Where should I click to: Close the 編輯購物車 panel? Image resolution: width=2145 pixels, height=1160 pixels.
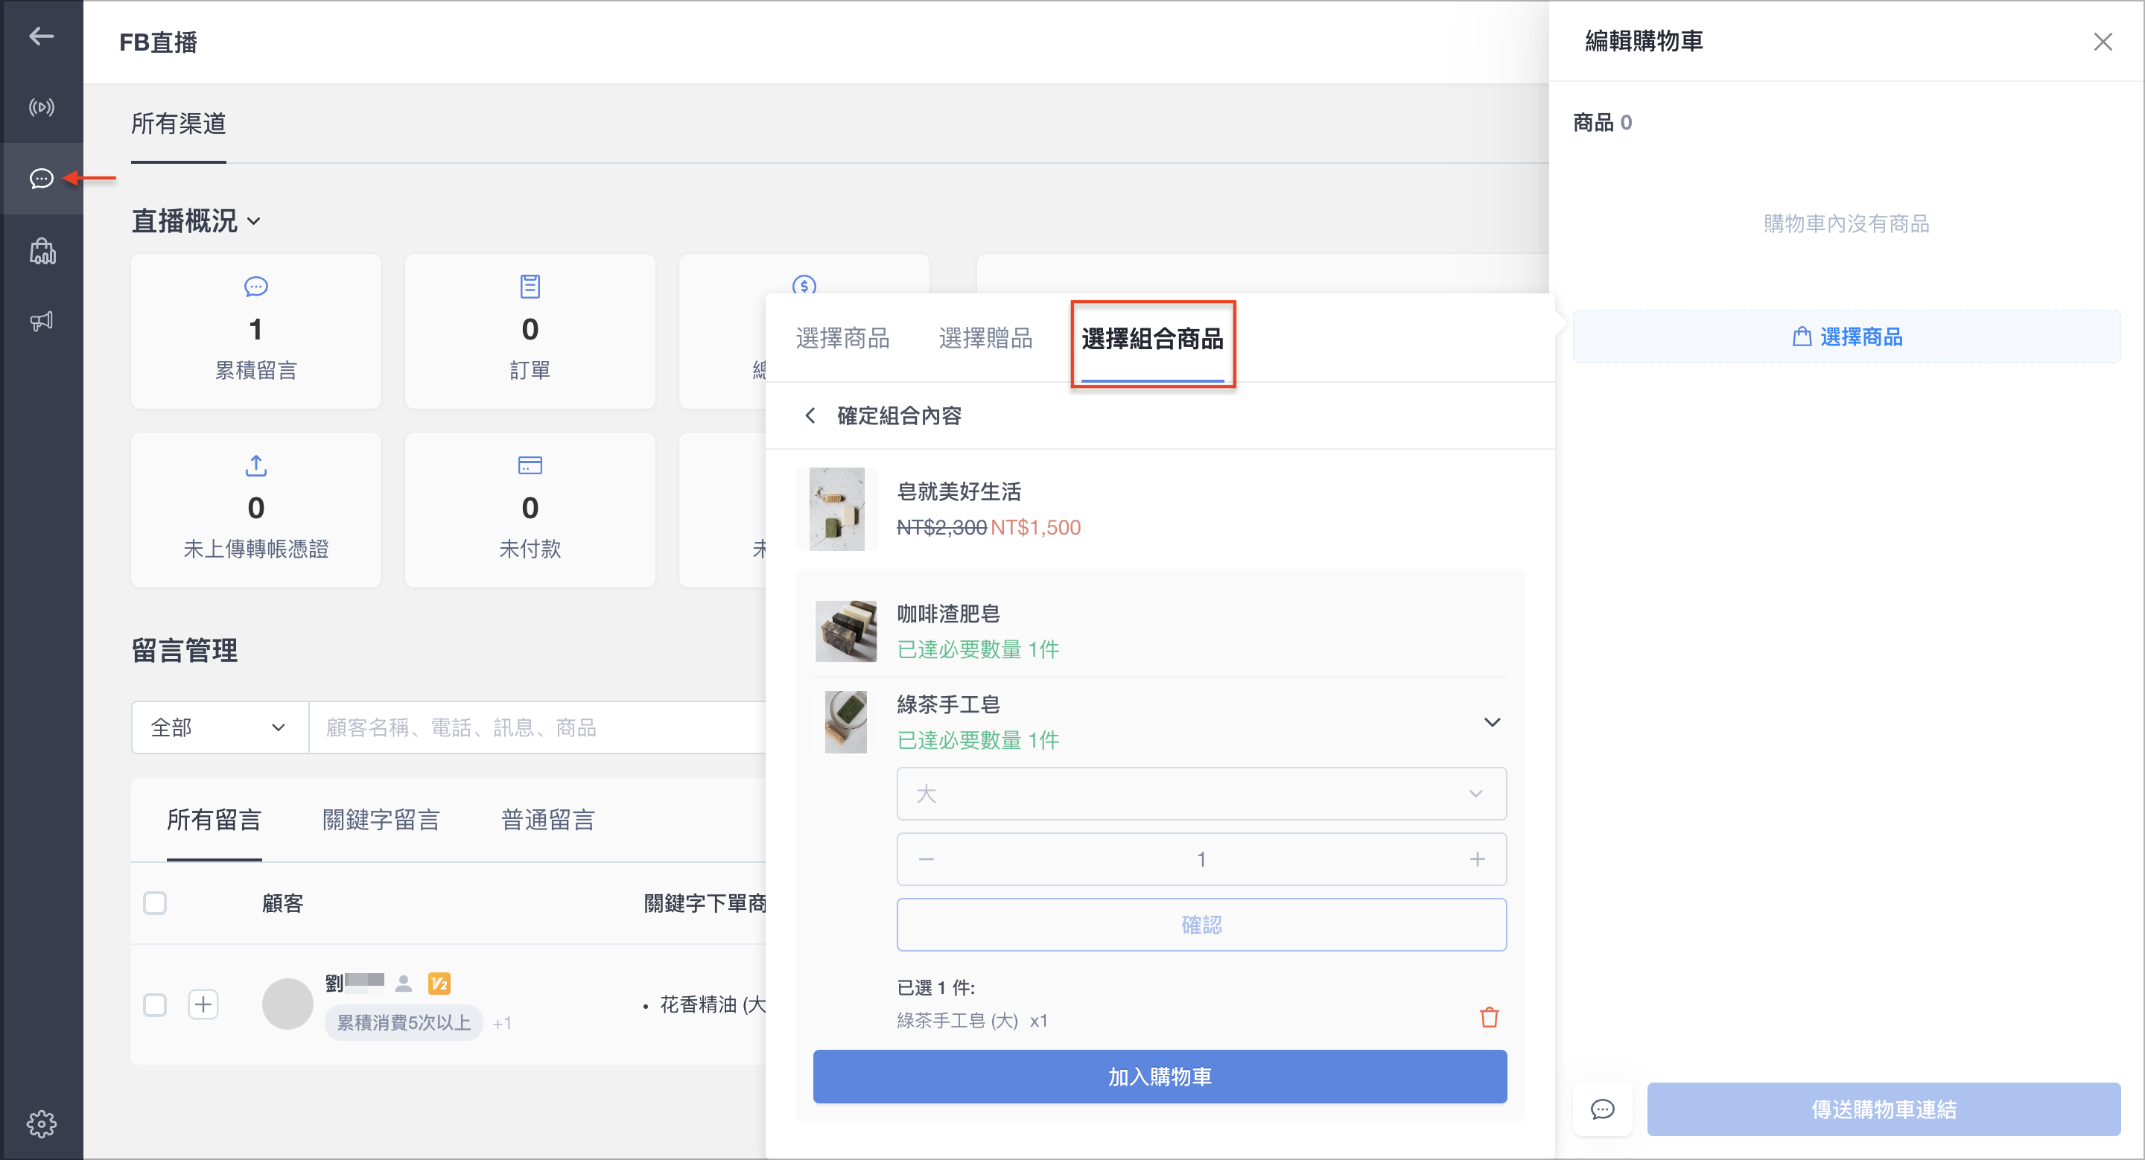[2103, 42]
